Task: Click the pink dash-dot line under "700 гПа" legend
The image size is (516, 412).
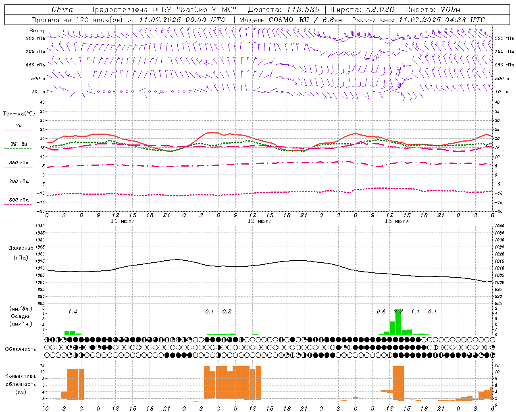Action: click(x=18, y=186)
